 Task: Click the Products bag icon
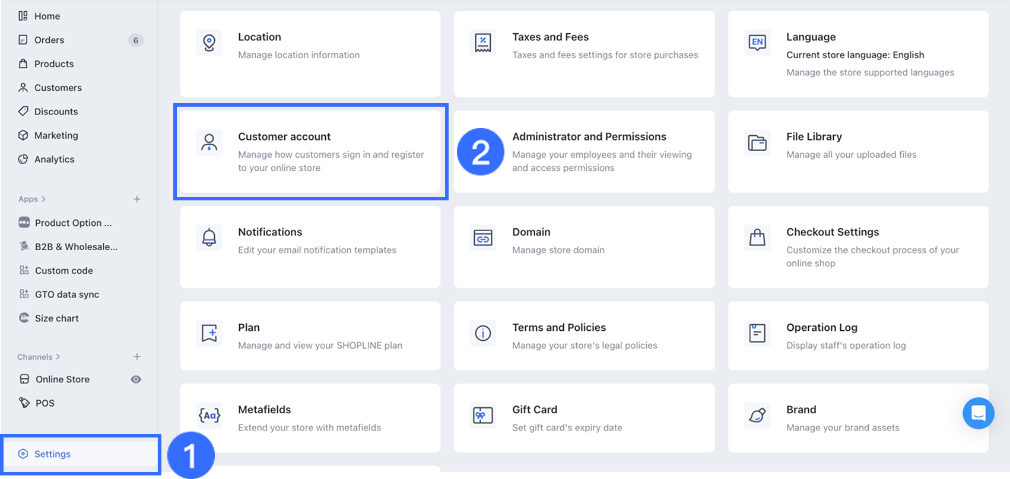[x=23, y=63]
